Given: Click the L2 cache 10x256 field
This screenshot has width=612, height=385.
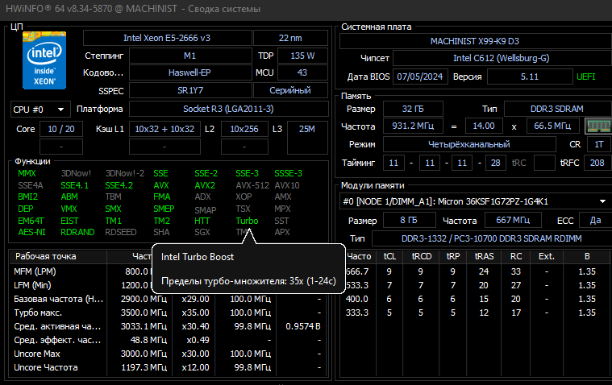Looking at the screenshot, I should [244, 129].
